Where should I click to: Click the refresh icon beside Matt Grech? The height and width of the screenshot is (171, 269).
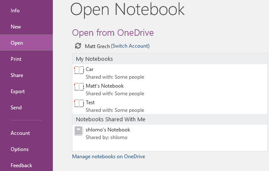click(78, 46)
